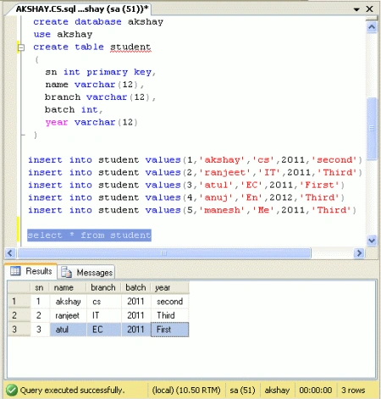Click the 'EC' branch cell
The image size is (381, 399).
click(x=104, y=330)
